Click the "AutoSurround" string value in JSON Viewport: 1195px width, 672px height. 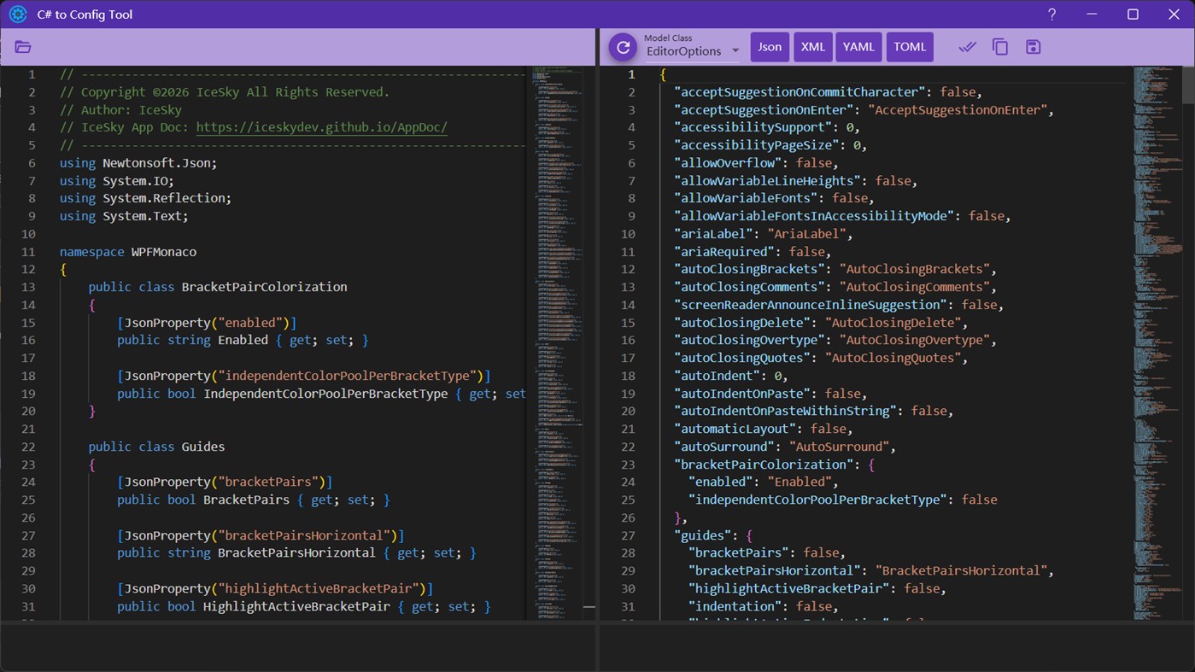(x=839, y=447)
